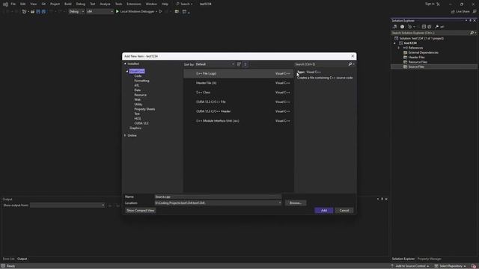Select the Utility category
The image size is (479, 269).
tap(138, 105)
